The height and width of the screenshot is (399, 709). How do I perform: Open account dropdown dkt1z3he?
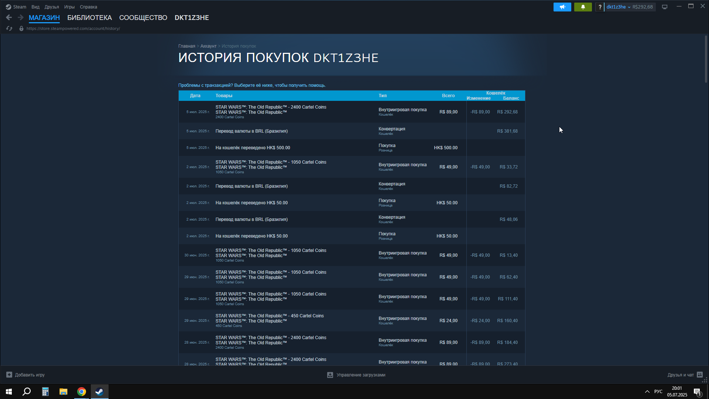(619, 7)
